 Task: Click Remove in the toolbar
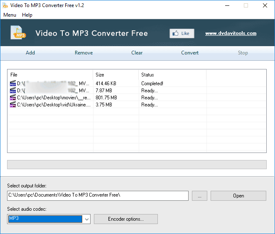point(83,53)
